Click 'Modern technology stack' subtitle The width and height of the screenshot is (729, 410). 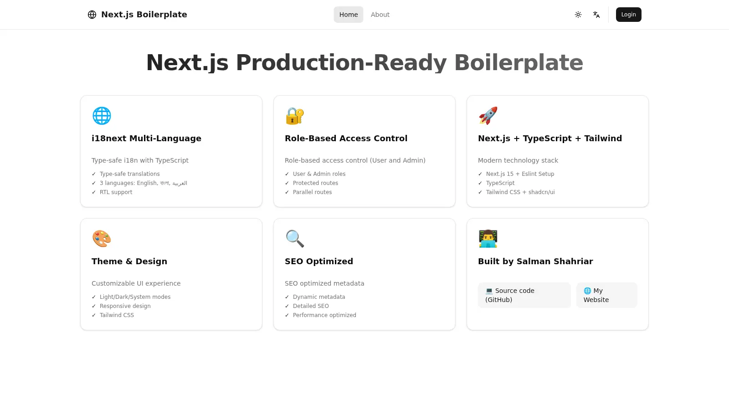(x=518, y=160)
